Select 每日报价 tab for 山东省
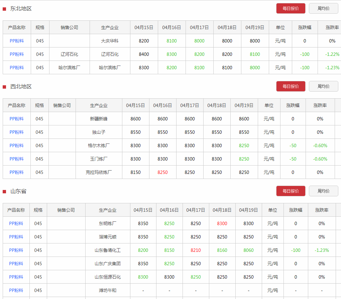The image size is (341, 299). [291, 191]
